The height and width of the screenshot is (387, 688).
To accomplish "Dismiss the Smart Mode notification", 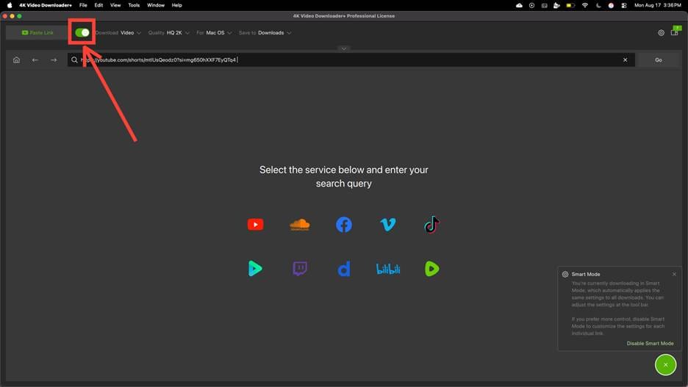I will click(x=674, y=274).
